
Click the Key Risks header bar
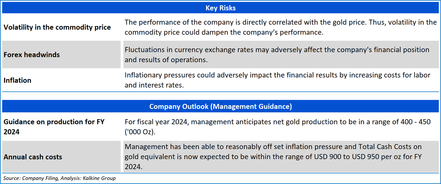[220, 8]
